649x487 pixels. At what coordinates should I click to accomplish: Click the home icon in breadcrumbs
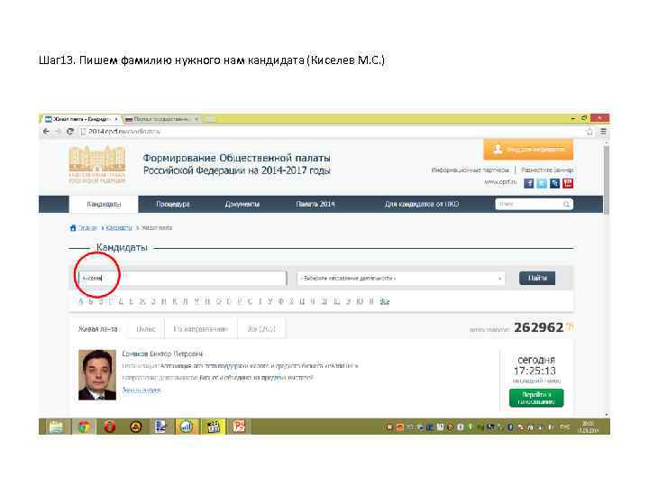coord(73,228)
